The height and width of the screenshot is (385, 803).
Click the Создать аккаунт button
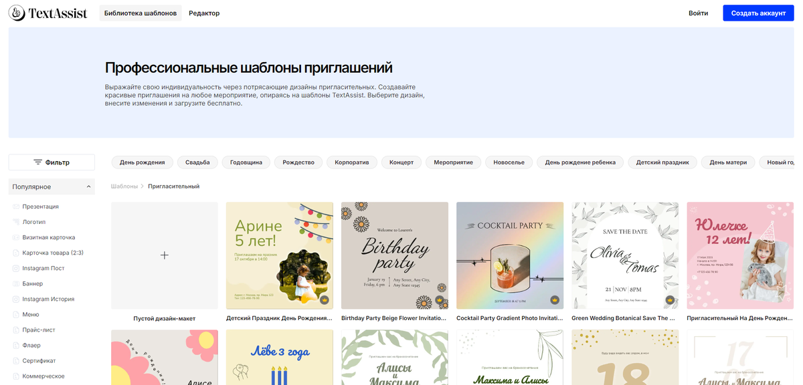click(758, 13)
